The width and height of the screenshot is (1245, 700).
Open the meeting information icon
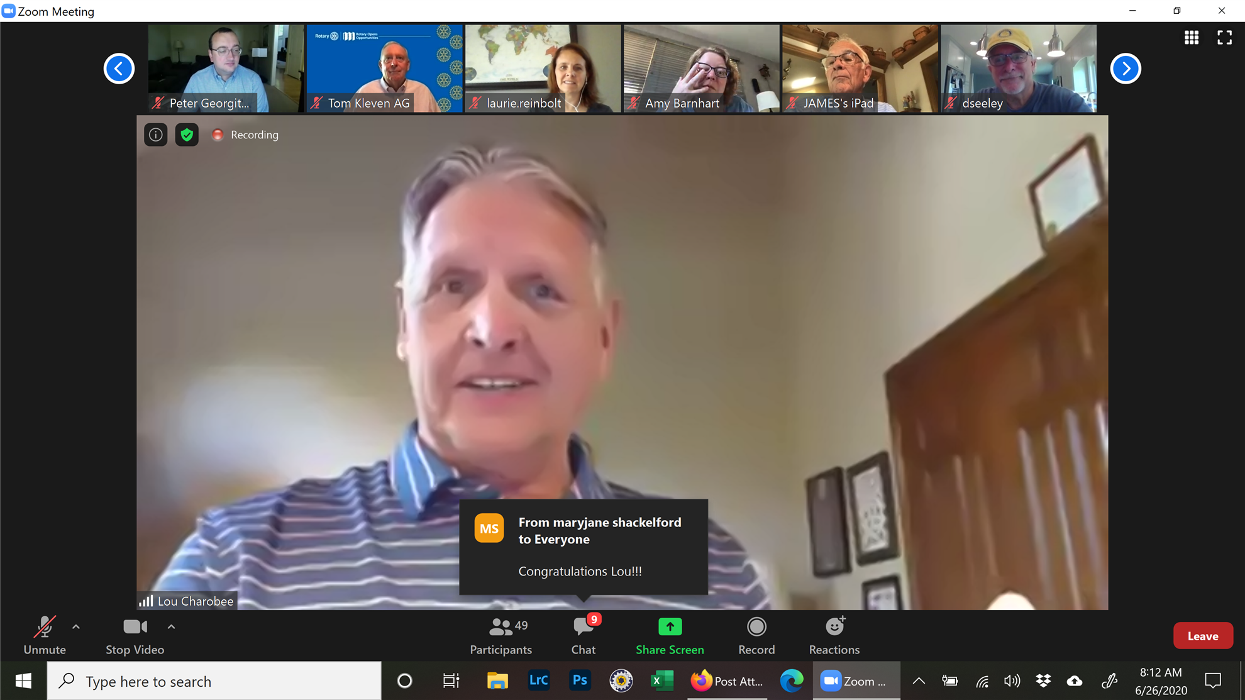point(155,135)
